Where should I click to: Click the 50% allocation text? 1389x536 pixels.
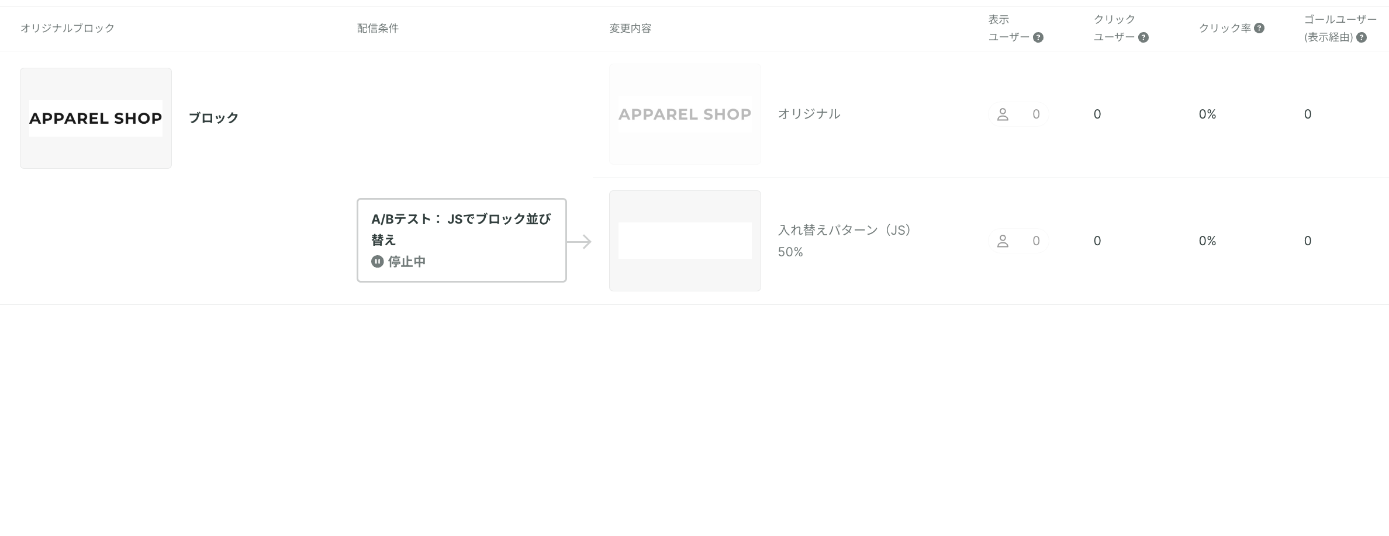click(x=790, y=252)
